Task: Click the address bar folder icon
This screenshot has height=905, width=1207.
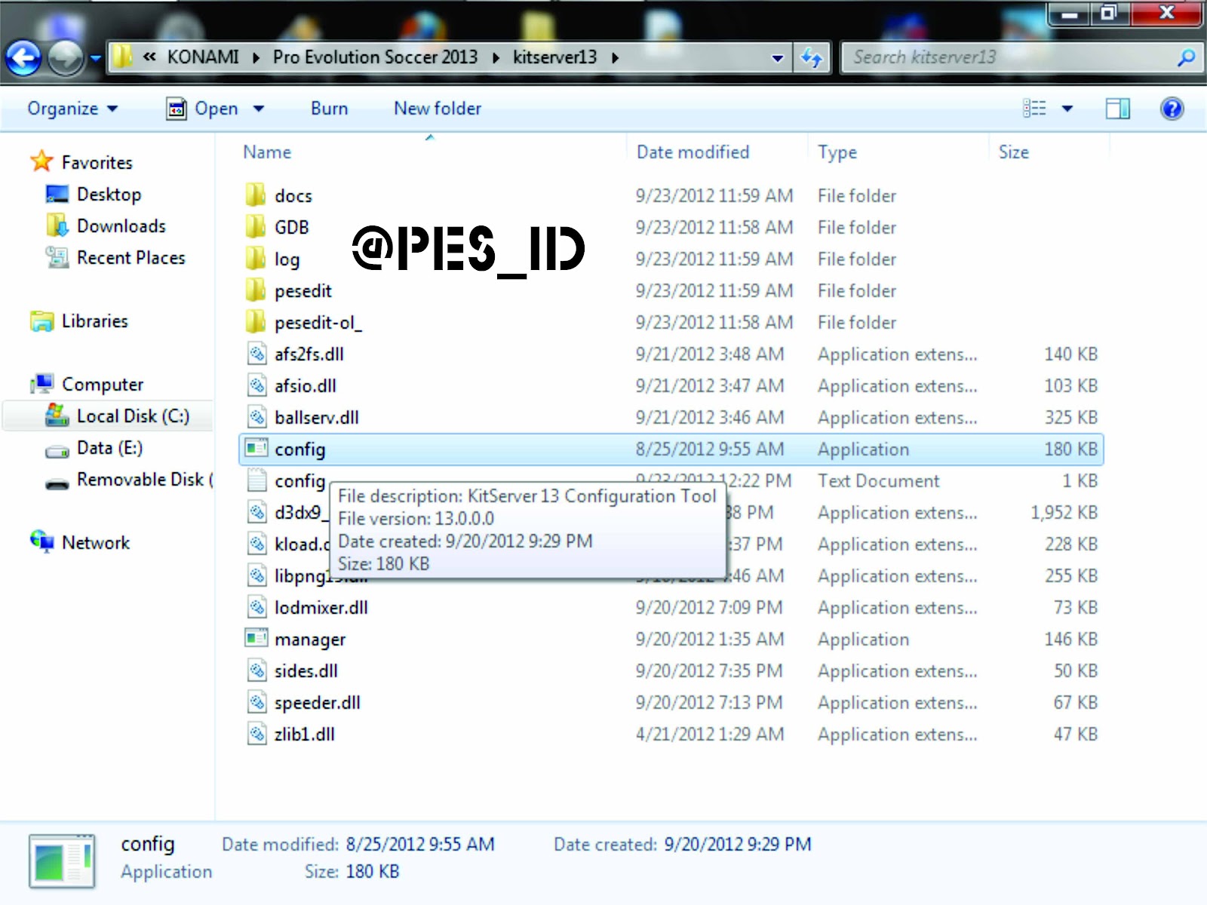Action: (121, 57)
